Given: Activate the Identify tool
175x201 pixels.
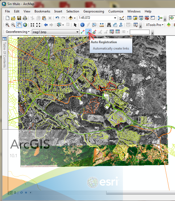Looking at the screenshot, I should 82,25.
